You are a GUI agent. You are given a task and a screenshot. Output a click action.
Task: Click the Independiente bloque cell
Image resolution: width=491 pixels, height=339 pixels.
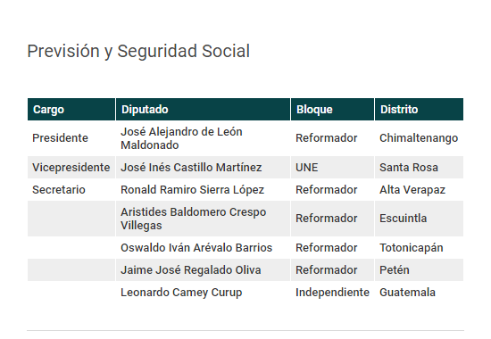(333, 293)
